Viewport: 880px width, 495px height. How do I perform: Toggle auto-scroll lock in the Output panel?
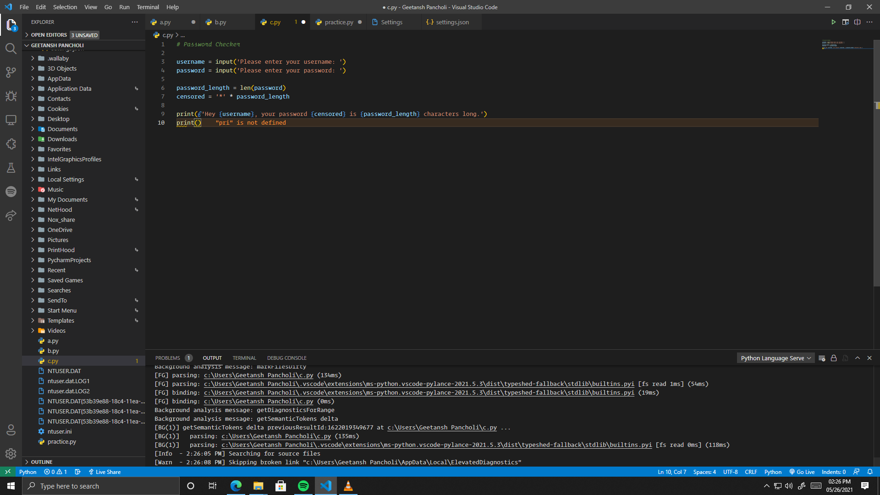(x=834, y=358)
